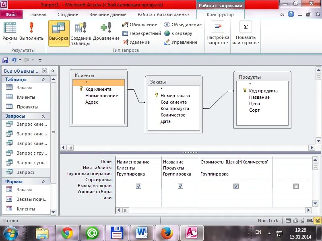Viewport: 322px width, 241px height.
Task: Open the undo history dropdown arrow
Action: (x=20, y=60)
